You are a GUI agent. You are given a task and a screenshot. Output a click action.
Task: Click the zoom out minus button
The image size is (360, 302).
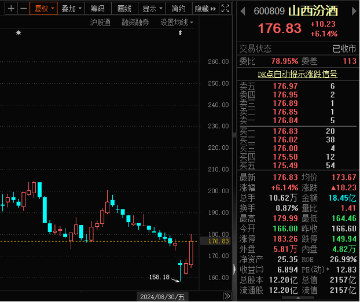click(x=23, y=9)
